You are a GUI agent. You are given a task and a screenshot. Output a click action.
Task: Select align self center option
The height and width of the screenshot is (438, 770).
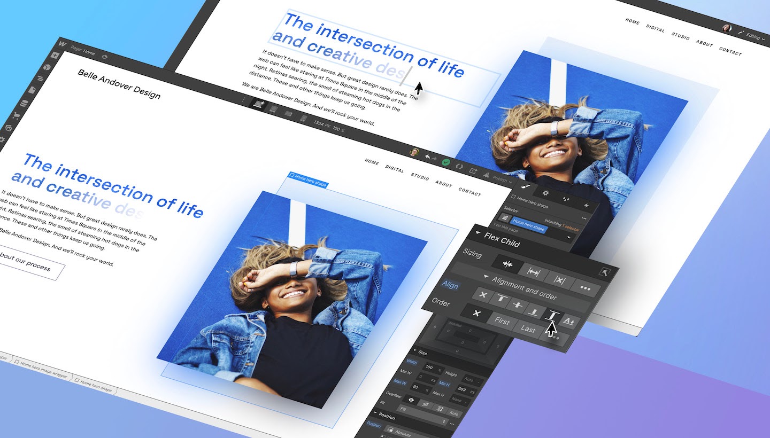[518, 305]
